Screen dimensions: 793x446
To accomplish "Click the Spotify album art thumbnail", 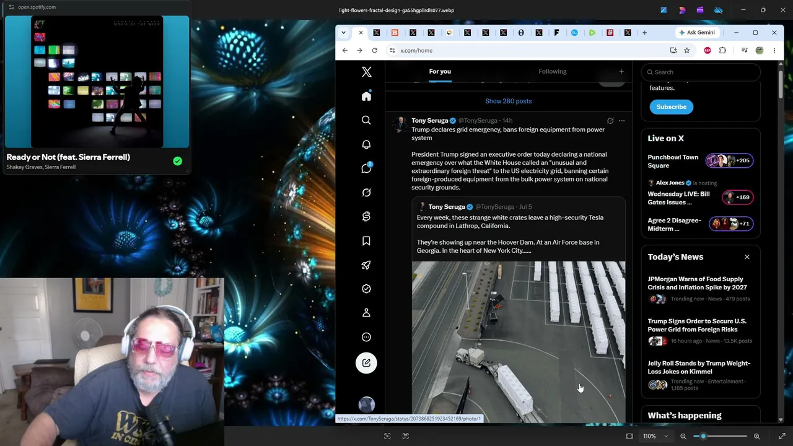I will 97,82.
